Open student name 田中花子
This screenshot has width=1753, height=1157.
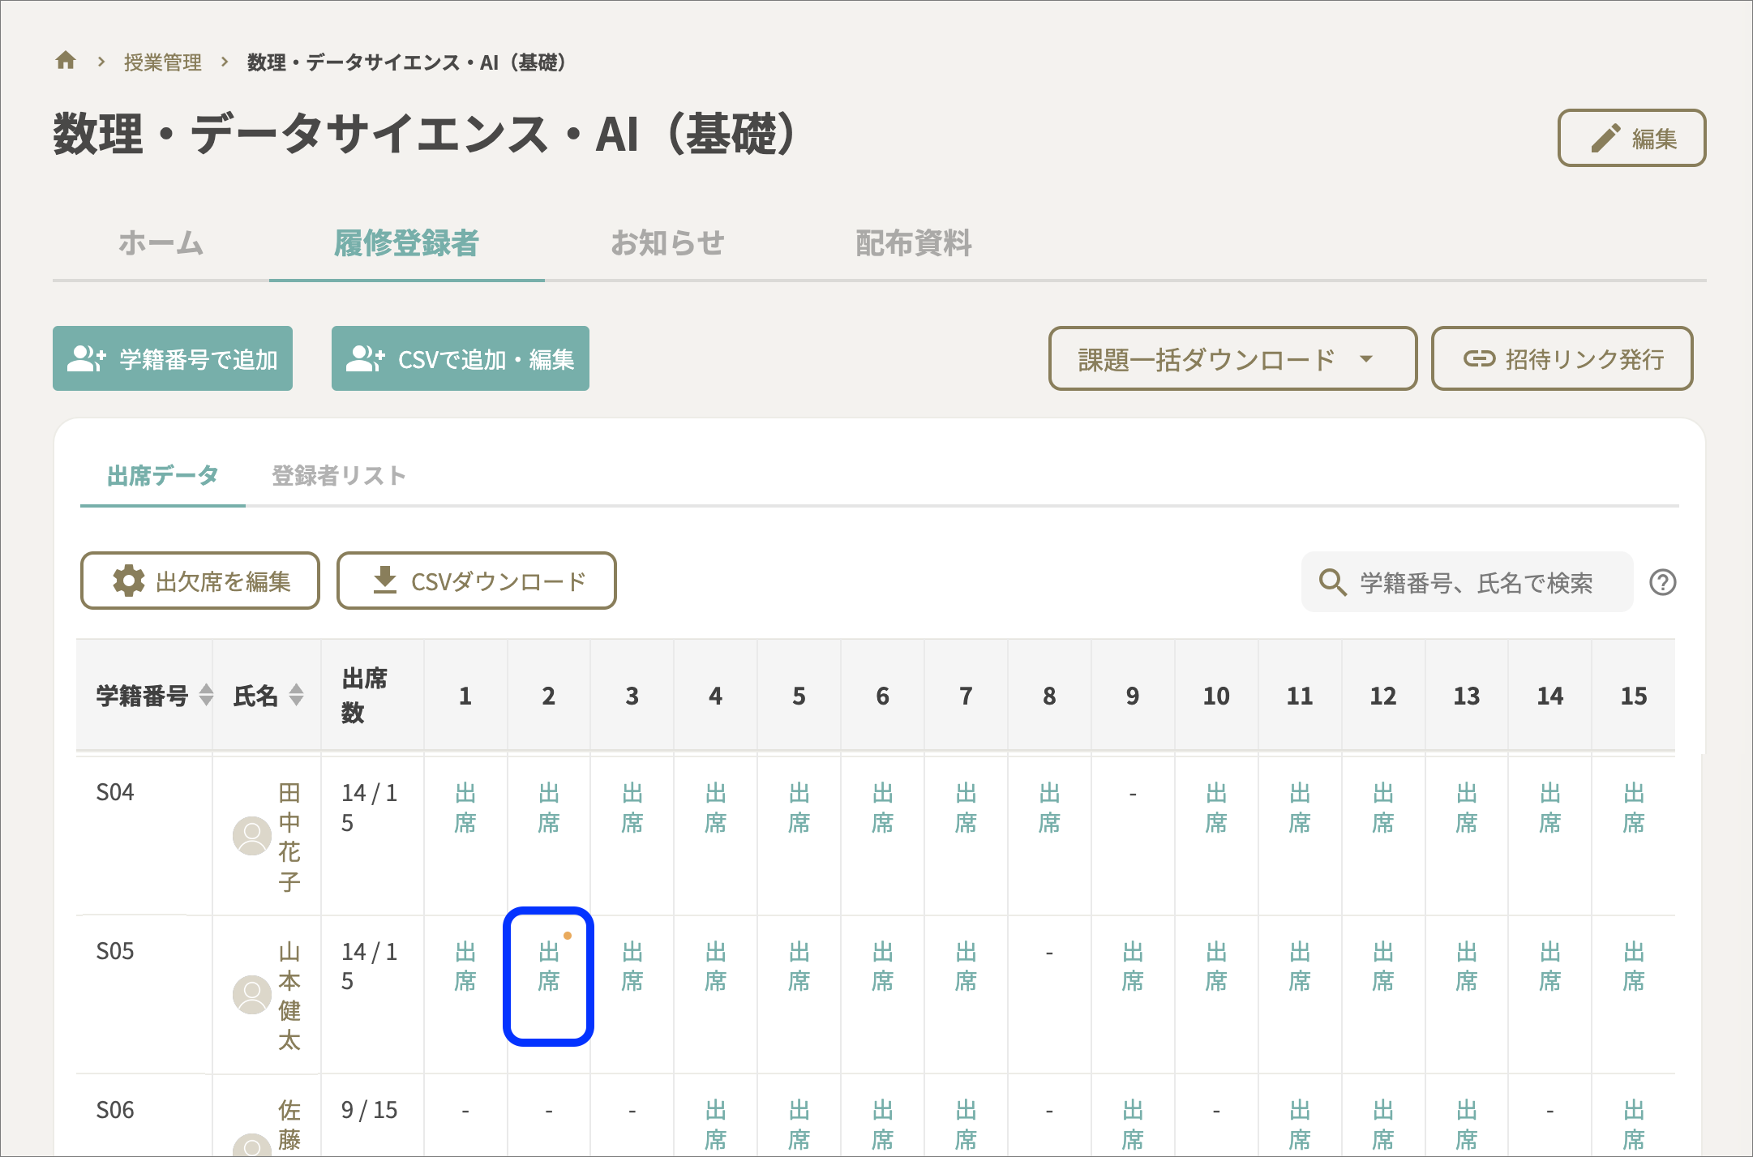click(289, 837)
